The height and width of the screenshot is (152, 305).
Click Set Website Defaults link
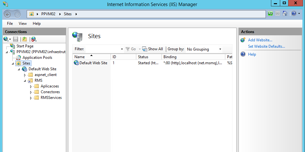click(267, 46)
